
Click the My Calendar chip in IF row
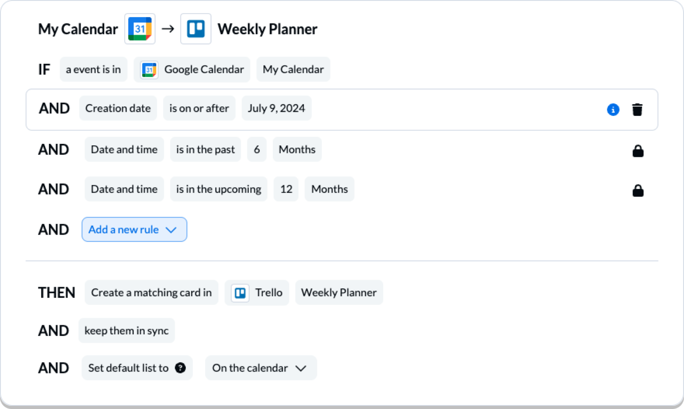[293, 70]
